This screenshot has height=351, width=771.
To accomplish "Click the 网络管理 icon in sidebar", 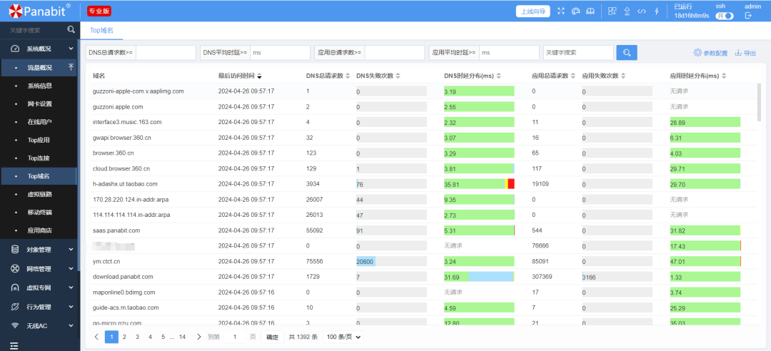I will pyautogui.click(x=15, y=268).
